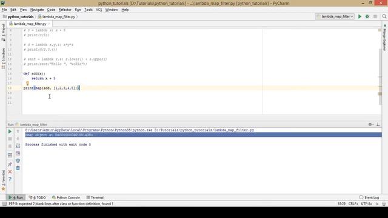Viewport: 388px width, 218px height.
Task: Hide the Run panel with the minimize icon
Action: pos(378,125)
